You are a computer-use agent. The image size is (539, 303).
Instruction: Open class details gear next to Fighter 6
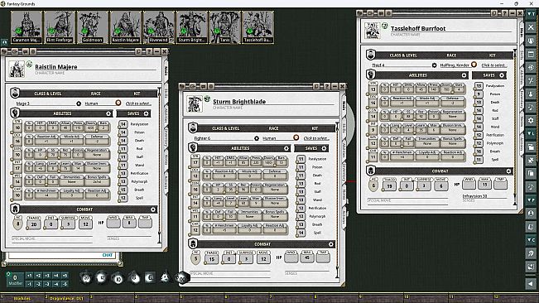(x=257, y=138)
